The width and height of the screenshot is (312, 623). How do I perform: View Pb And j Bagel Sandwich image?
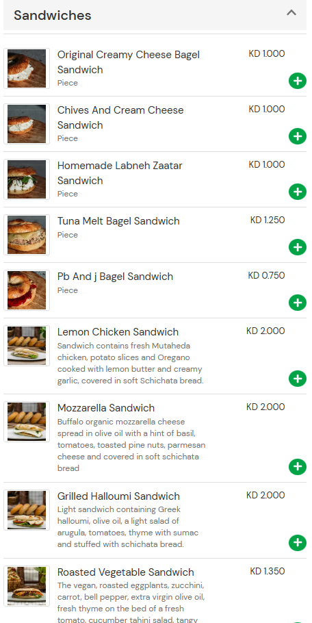click(x=27, y=290)
